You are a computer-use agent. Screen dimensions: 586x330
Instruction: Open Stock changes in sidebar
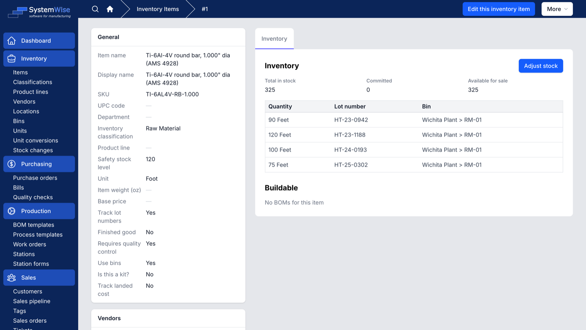(x=33, y=150)
